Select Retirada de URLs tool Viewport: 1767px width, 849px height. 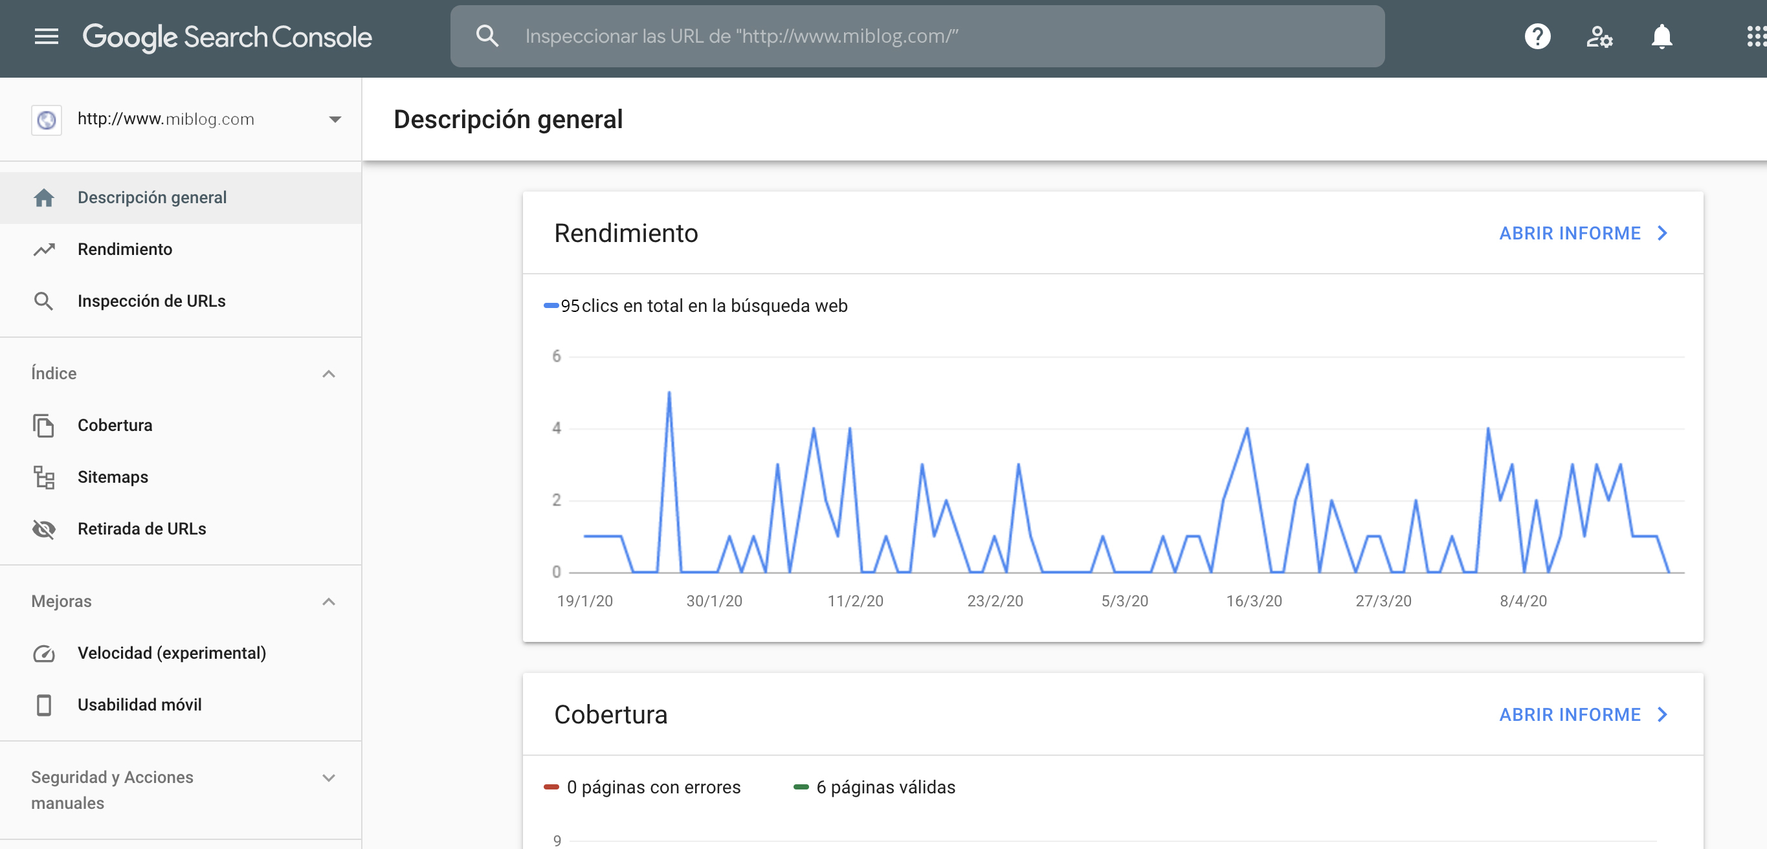pyautogui.click(x=141, y=529)
